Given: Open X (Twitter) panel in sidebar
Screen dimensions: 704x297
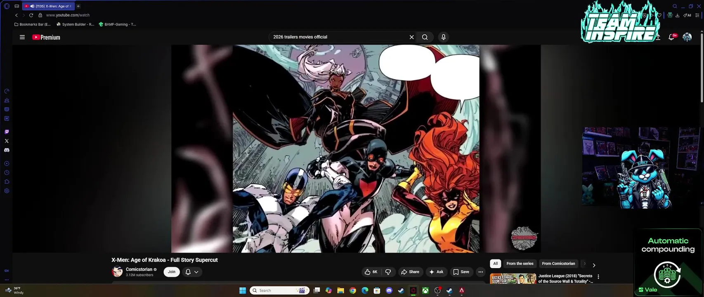Looking at the screenshot, I should 7,141.
